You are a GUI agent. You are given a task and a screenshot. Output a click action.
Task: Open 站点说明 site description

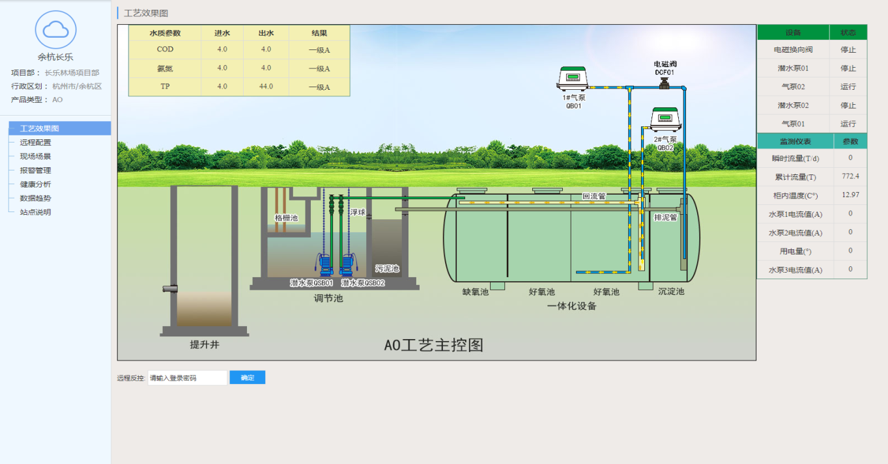pyautogui.click(x=35, y=212)
